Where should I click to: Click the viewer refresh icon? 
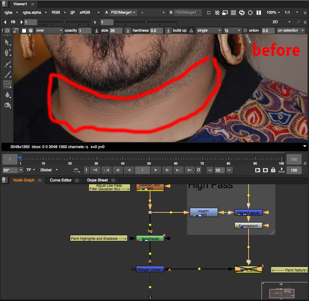click(242, 13)
